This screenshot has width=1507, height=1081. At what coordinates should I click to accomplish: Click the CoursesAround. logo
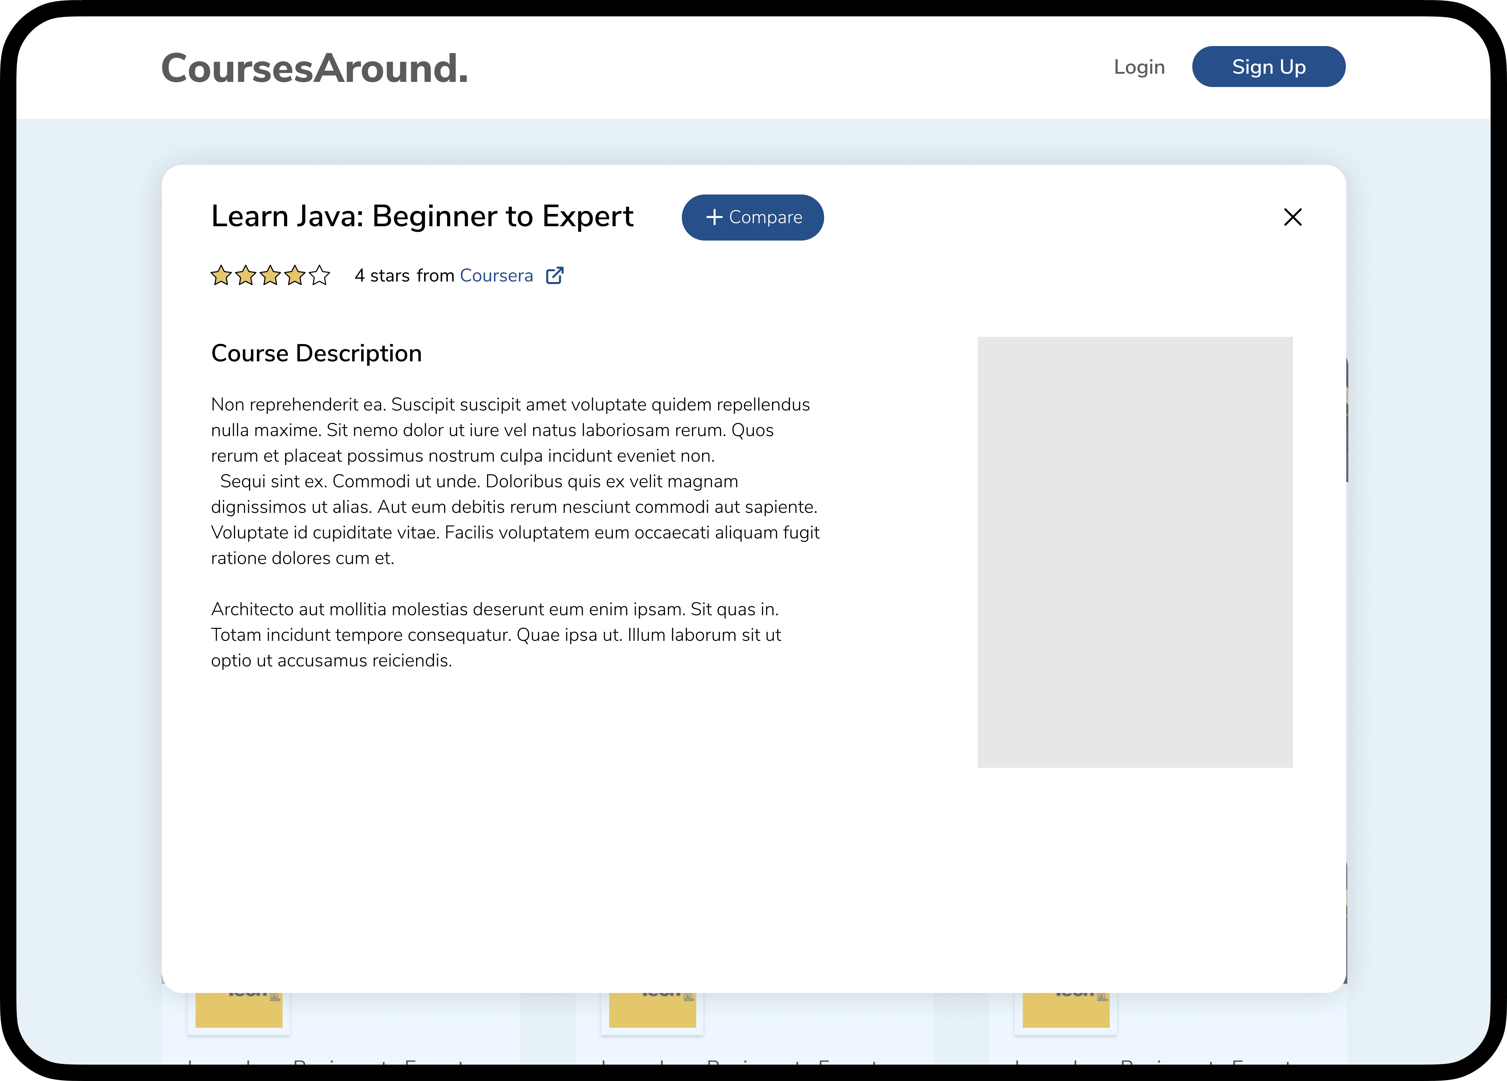point(314,68)
